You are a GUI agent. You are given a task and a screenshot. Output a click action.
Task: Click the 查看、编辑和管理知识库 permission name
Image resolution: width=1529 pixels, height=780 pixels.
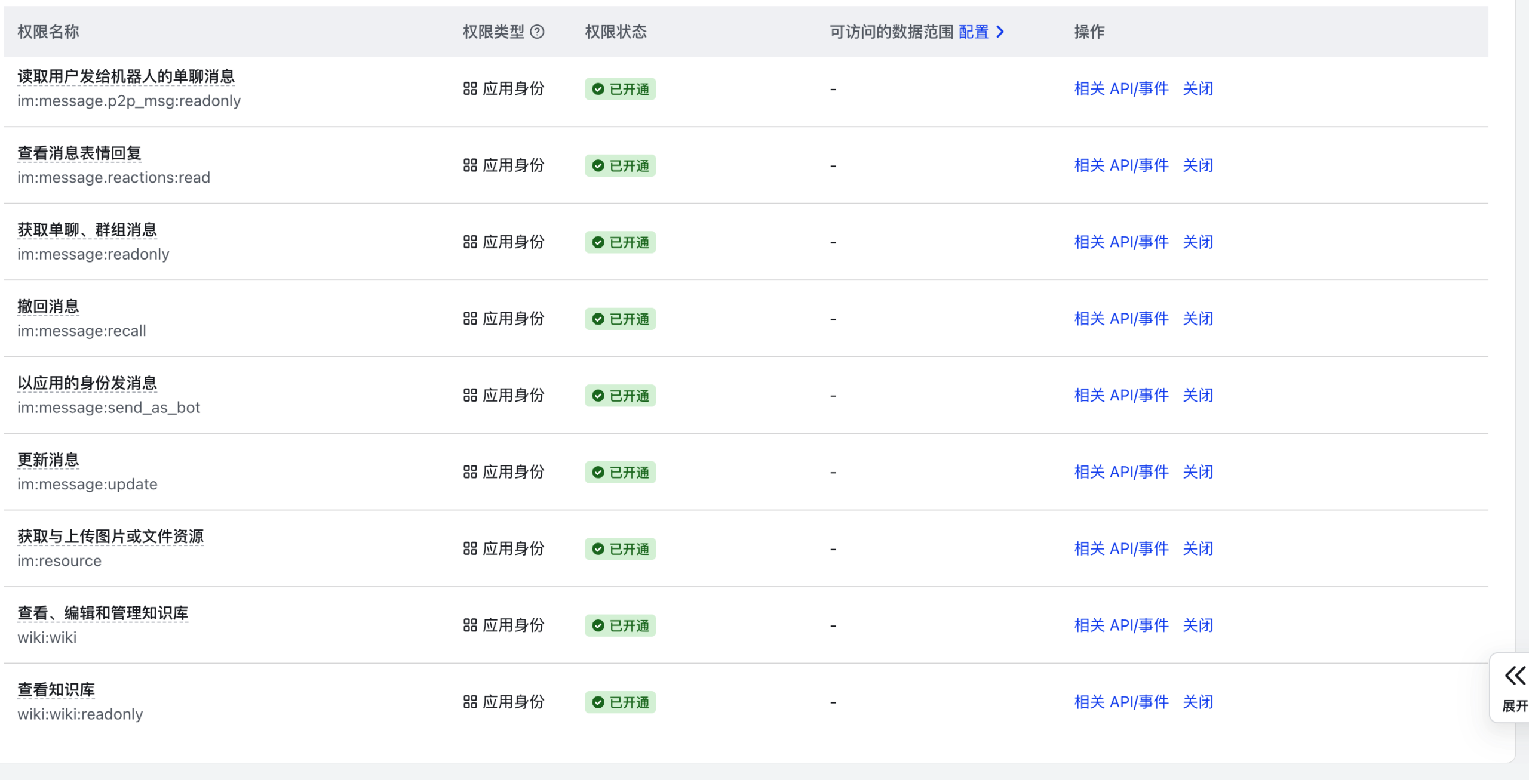pyautogui.click(x=103, y=613)
